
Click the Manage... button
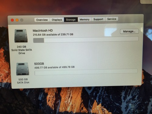(129, 31)
